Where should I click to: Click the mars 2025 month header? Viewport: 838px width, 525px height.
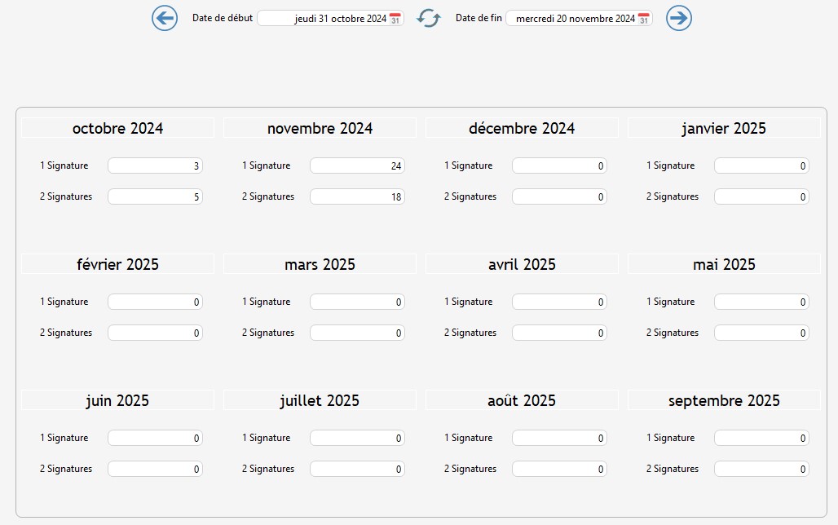point(320,265)
